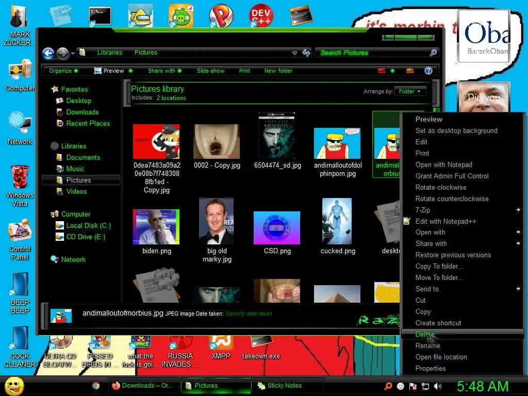Screen dimensions: 528x396
Task: Open the red P ball desktop icon
Action: point(221,15)
